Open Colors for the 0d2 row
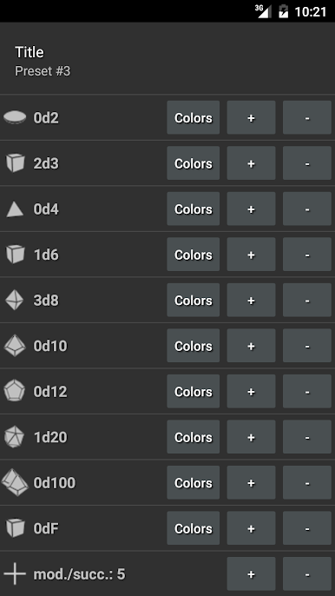The width and height of the screenshot is (335, 596). click(x=194, y=117)
